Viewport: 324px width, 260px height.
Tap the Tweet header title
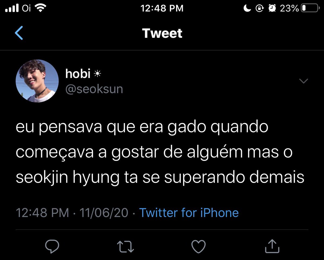point(162,33)
